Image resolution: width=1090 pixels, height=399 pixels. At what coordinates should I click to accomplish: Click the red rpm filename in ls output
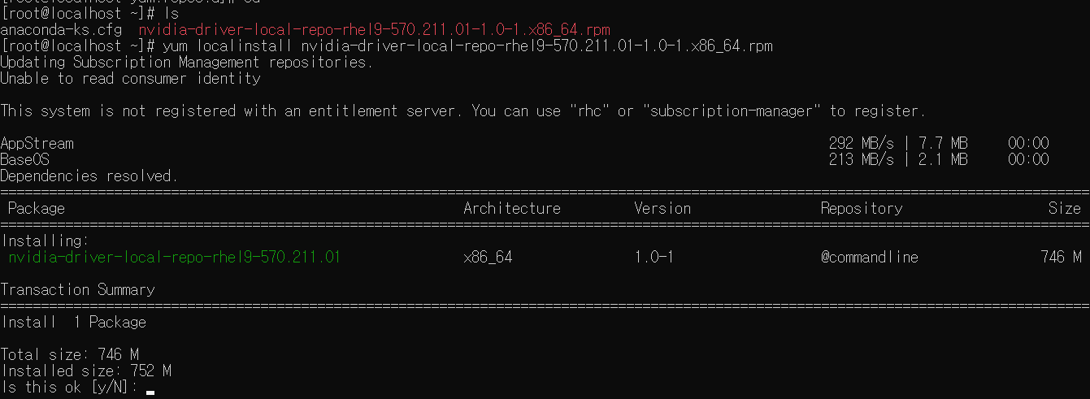[x=374, y=30]
